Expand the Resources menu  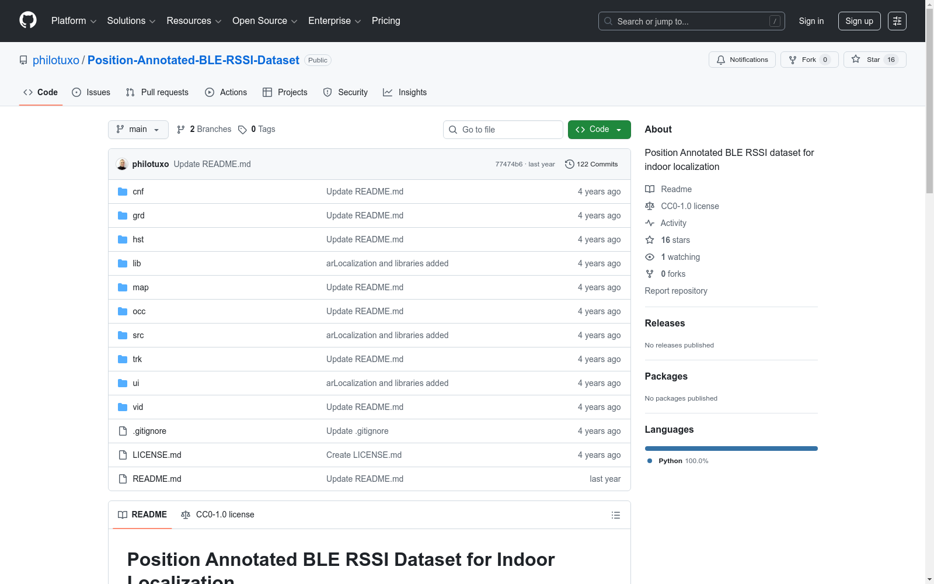click(194, 21)
